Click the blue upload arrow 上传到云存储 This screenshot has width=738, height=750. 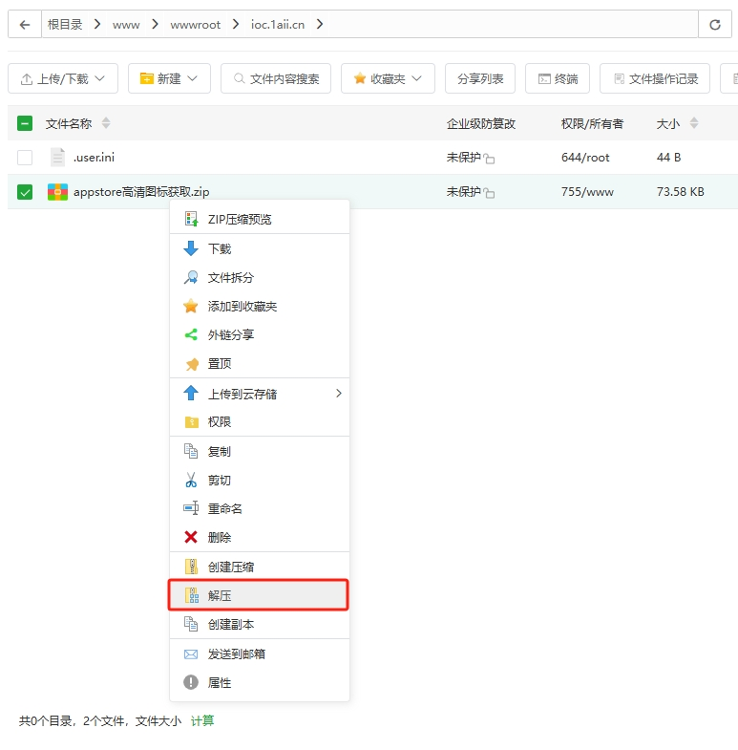tap(191, 394)
